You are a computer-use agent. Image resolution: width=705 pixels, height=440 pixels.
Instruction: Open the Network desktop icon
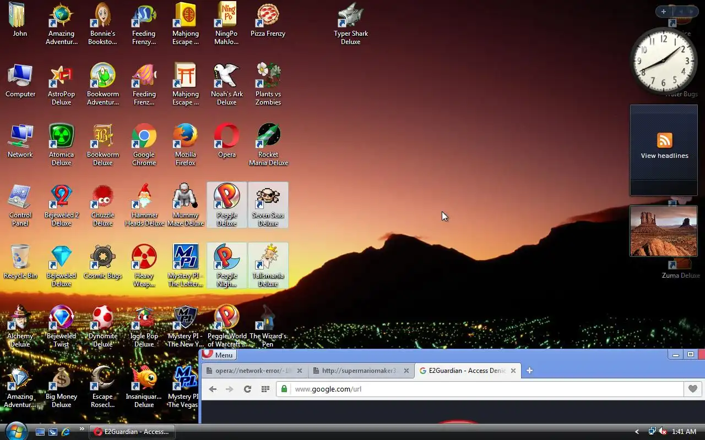[x=20, y=141]
